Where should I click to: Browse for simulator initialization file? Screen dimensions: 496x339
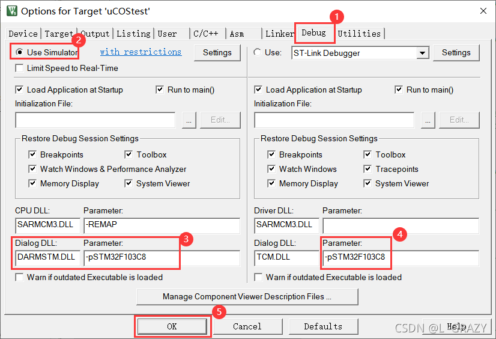pyautogui.click(x=189, y=120)
